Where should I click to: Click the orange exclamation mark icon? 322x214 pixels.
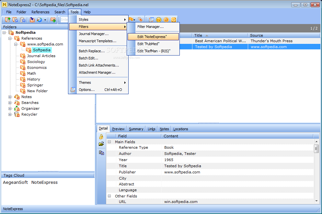click(166, 20)
